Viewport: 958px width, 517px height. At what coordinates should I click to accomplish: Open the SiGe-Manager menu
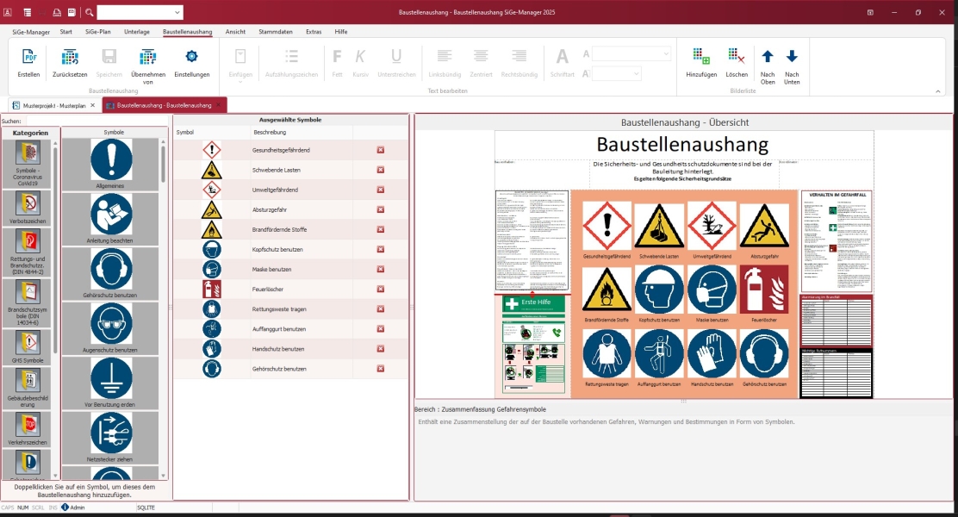tap(31, 32)
